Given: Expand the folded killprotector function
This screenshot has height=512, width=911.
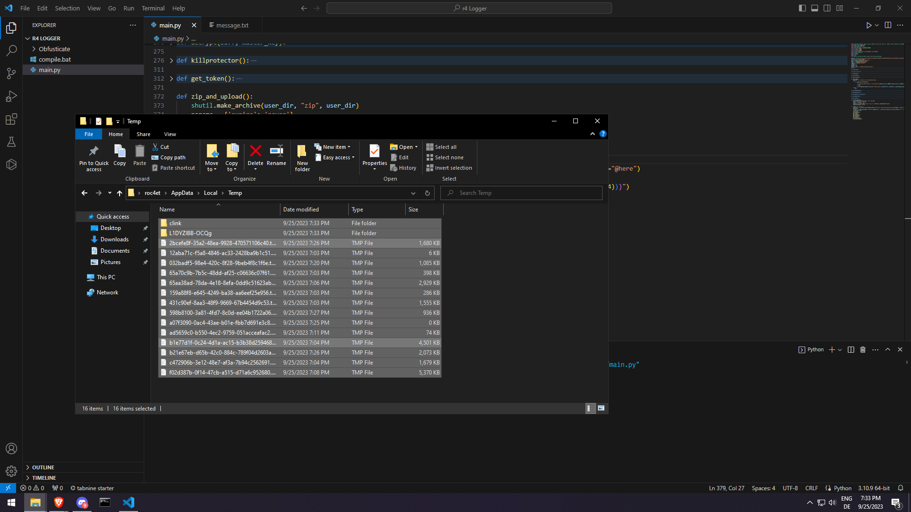Looking at the screenshot, I should (171, 61).
